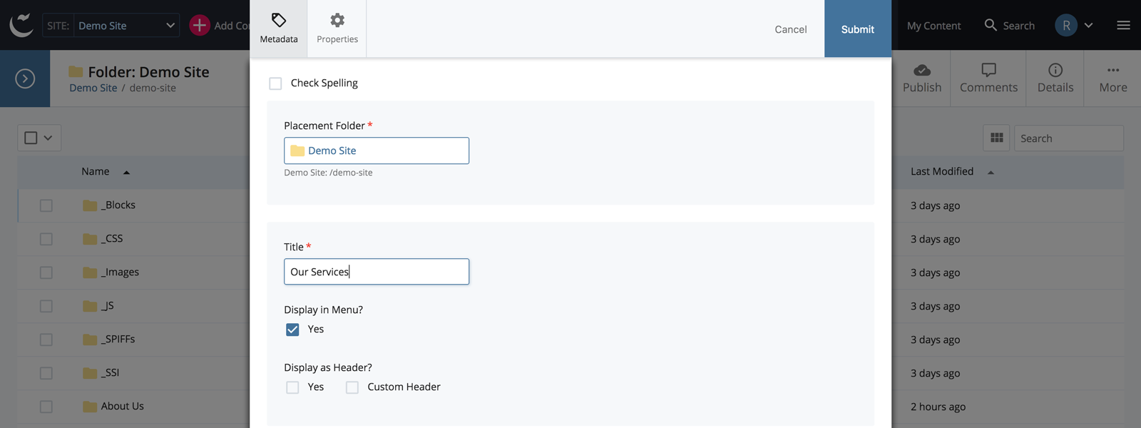Open the More ellipsis menu
1141x428 pixels.
click(x=1113, y=70)
